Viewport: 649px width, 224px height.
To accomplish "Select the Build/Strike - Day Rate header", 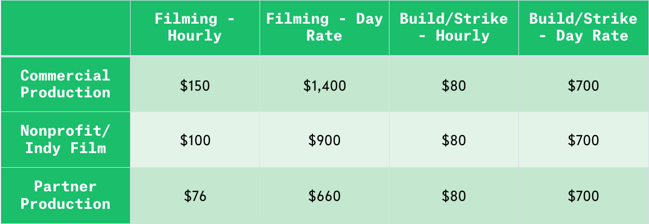I will click(x=584, y=28).
